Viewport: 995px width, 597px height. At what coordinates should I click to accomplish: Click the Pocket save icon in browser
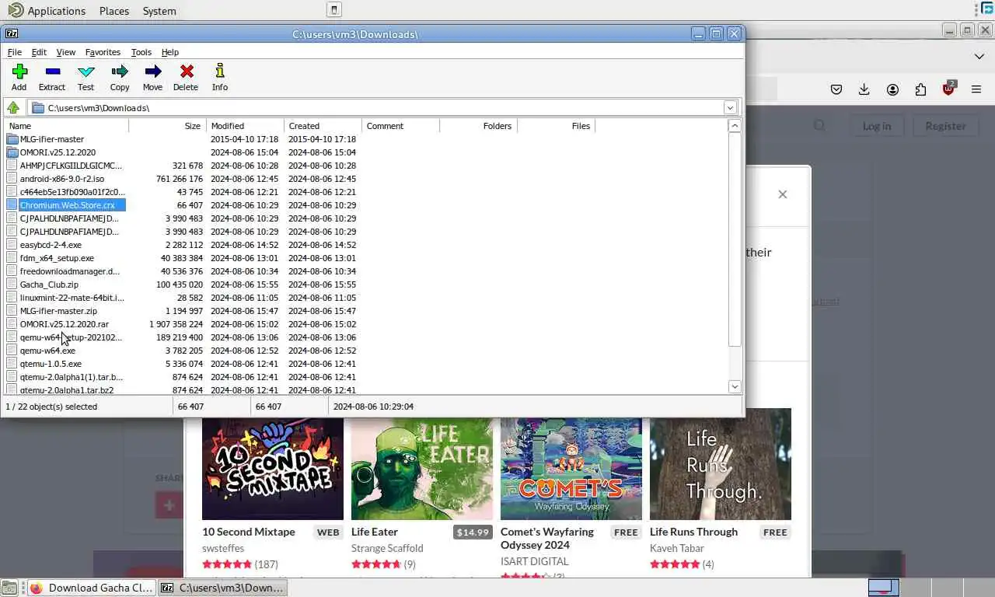[836, 89]
